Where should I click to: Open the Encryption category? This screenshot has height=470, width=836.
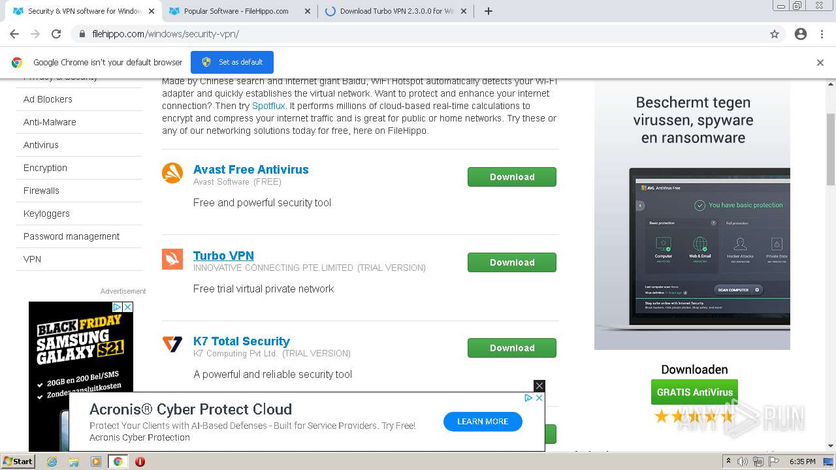coord(45,168)
